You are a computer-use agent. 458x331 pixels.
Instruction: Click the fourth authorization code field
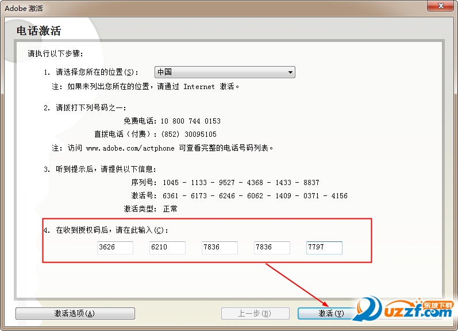click(272, 248)
